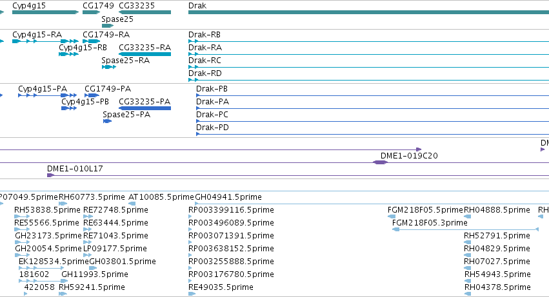Screen dimensions: 549x297
Task: Select the EK128534.5prime EST label
Action: pos(54,262)
